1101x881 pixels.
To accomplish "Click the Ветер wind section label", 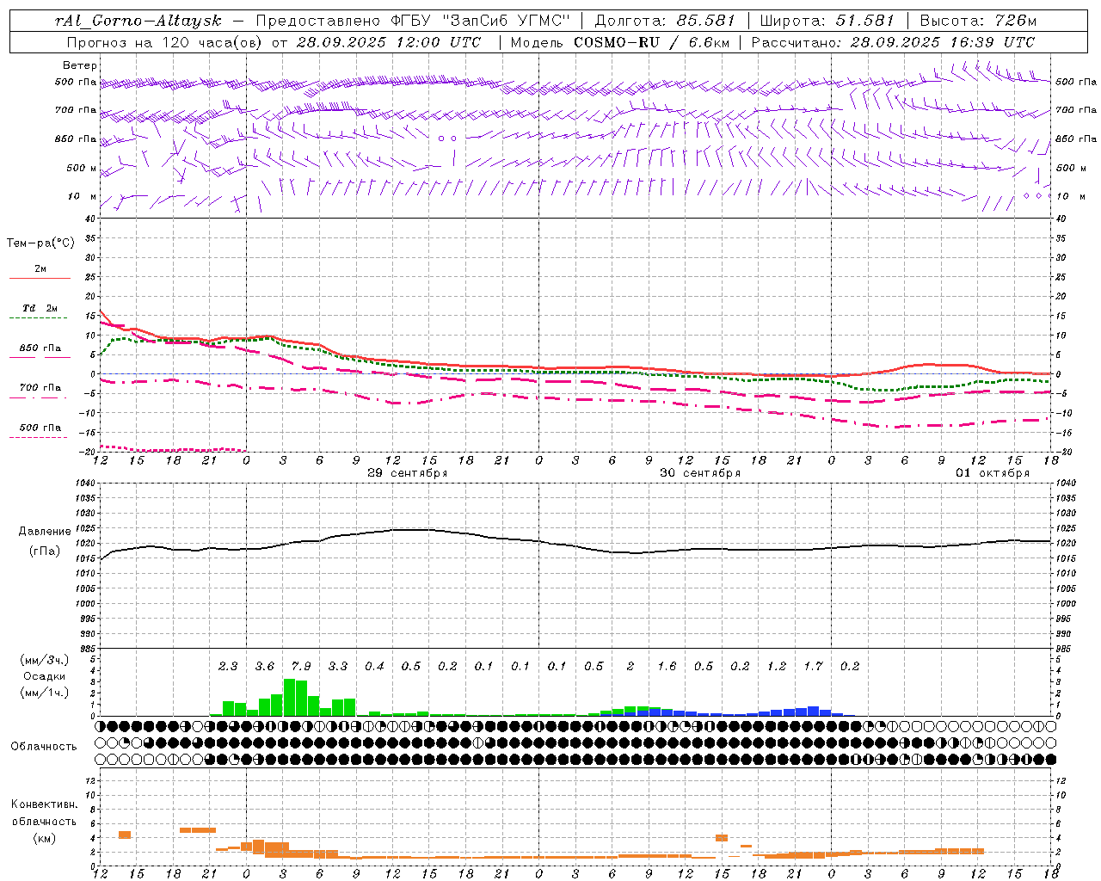I will coord(80,65).
